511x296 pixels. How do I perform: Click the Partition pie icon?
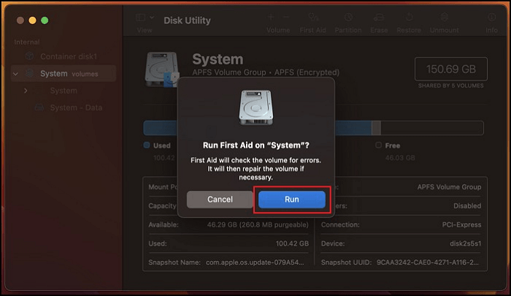348,17
